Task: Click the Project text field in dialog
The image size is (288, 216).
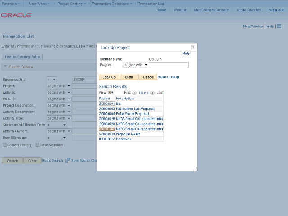Action: [168, 65]
